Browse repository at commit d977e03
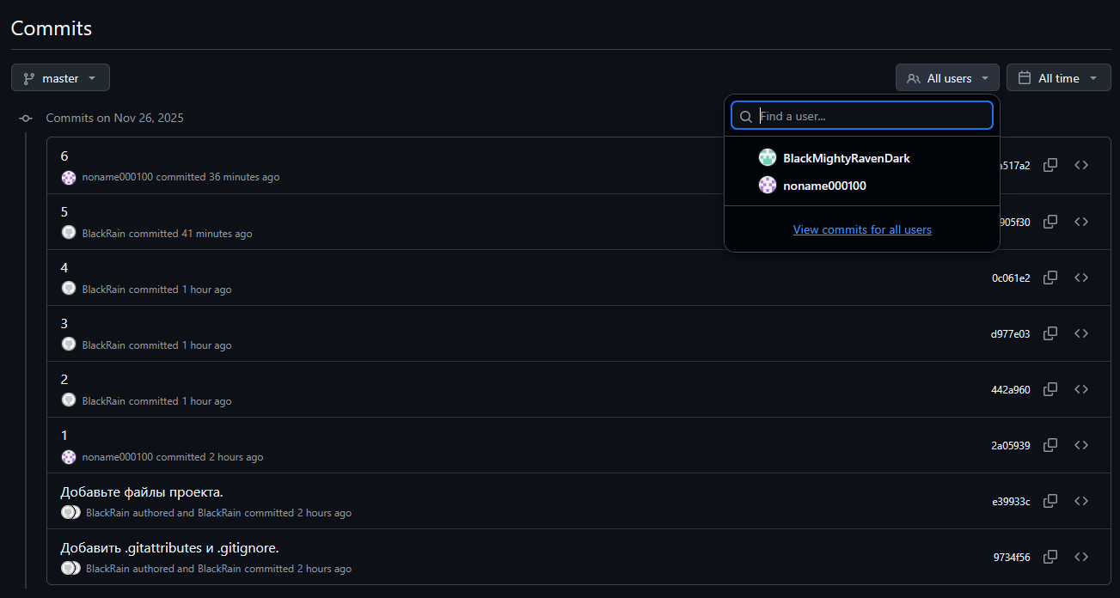 pyautogui.click(x=1081, y=333)
